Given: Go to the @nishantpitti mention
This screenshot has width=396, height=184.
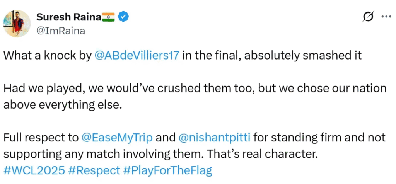Looking at the screenshot, I should 215,138.
